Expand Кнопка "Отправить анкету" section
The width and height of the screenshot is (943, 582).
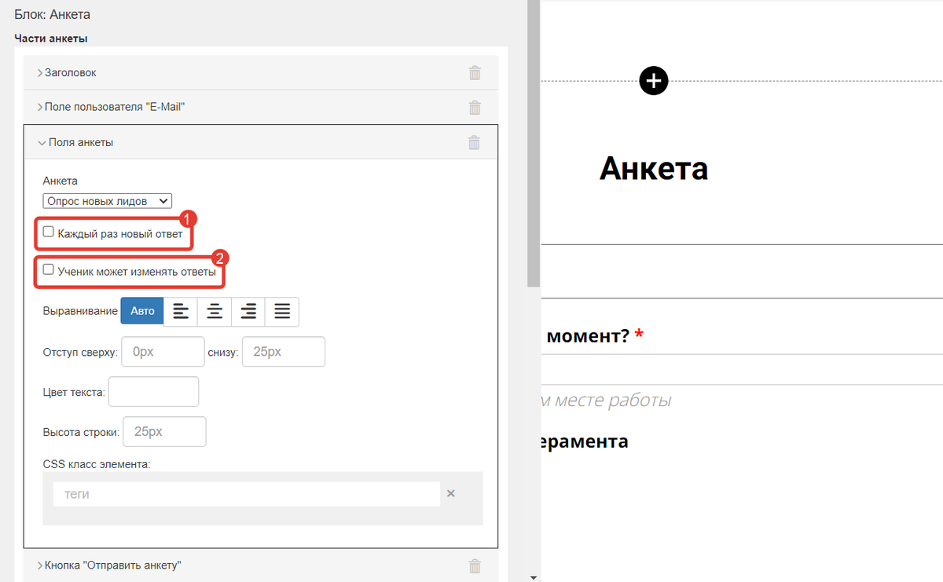tap(259, 566)
